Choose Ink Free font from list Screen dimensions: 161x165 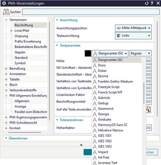(117, 158)
